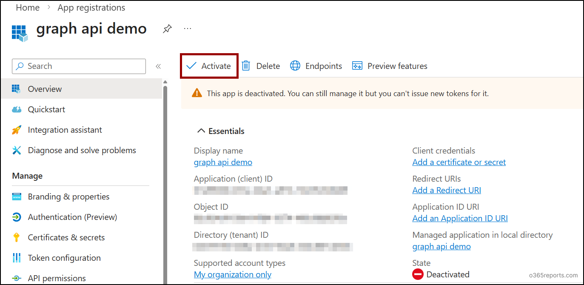
Task: Click the Object ID label
Action: pos(211,207)
